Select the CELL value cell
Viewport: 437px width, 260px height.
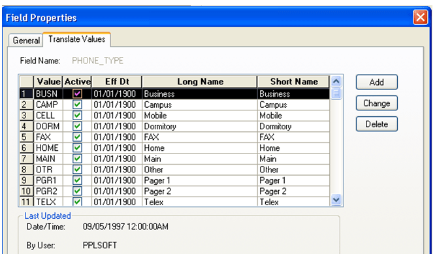point(48,116)
